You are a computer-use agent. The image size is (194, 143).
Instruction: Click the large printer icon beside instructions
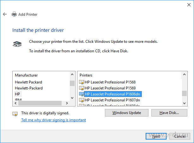click(x=17, y=44)
